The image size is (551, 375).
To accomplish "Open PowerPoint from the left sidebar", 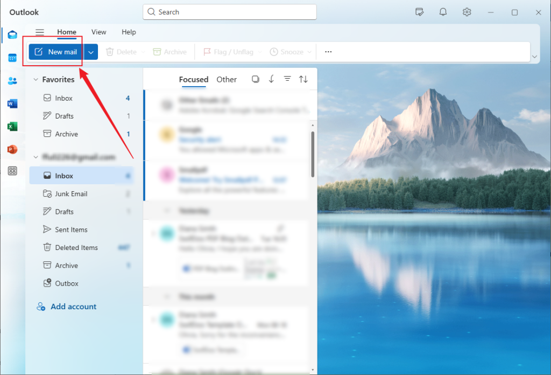I will (x=12, y=149).
